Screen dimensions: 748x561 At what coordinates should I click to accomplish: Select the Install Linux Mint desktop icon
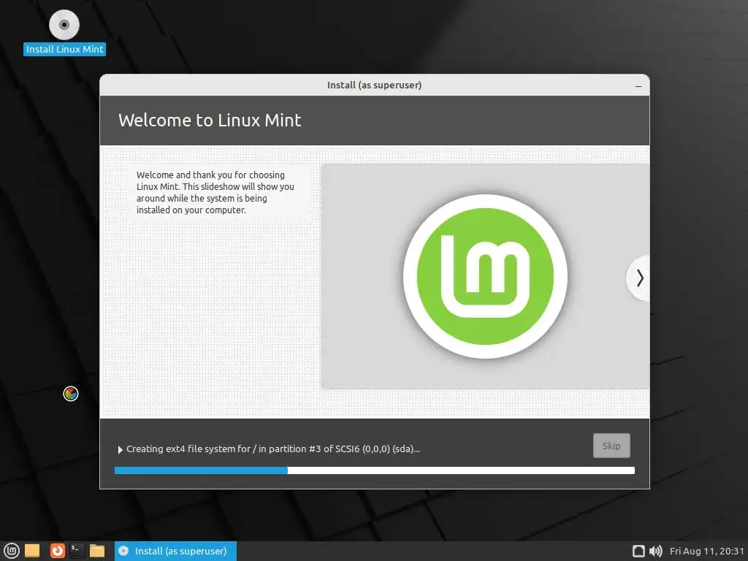tap(64, 32)
